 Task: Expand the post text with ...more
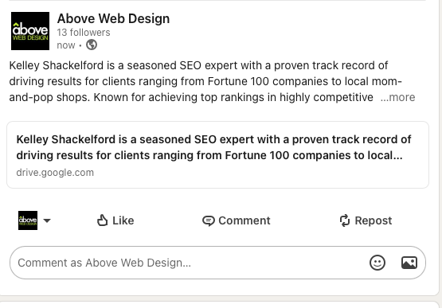click(x=397, y=97)
